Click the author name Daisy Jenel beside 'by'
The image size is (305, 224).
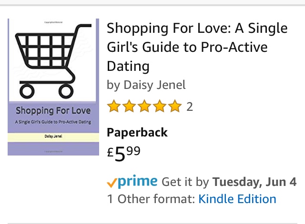coord(154,85)
